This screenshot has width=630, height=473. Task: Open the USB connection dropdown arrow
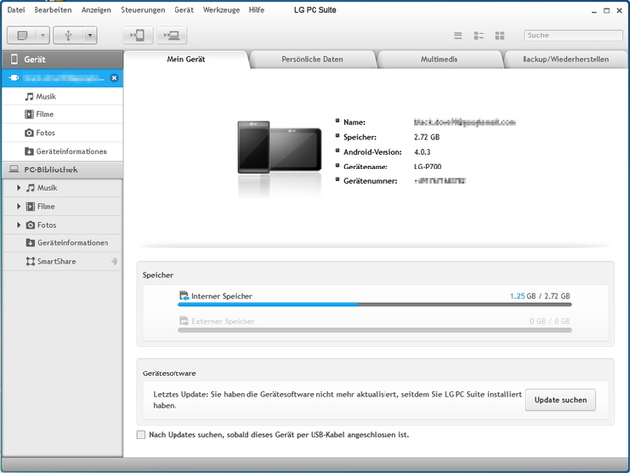pyautogui.click(x=90, y=35)
